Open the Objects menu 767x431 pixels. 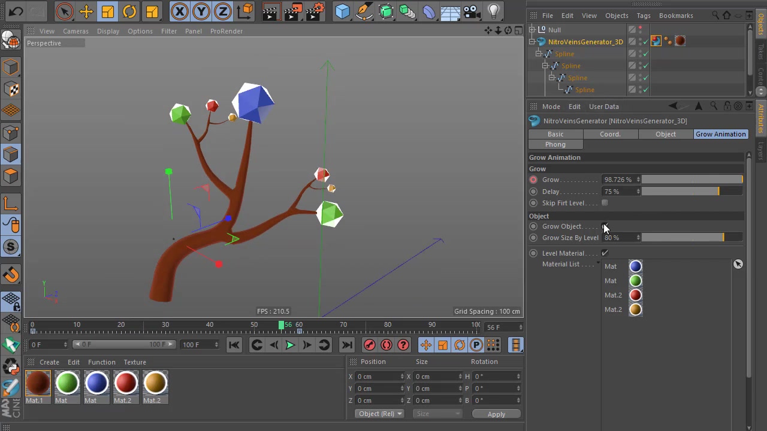pos(617,16)
